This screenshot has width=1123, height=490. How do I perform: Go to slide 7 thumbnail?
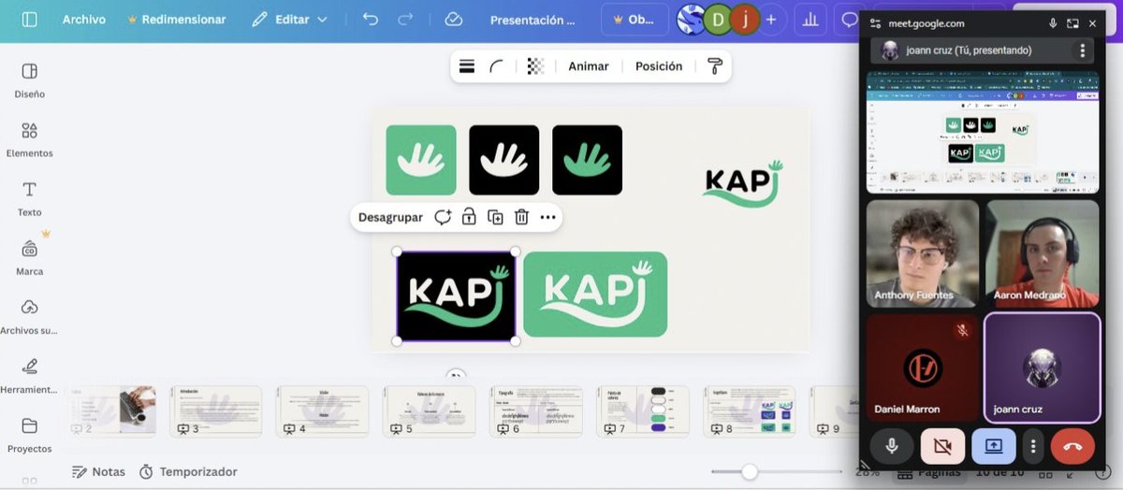(643, 411)
